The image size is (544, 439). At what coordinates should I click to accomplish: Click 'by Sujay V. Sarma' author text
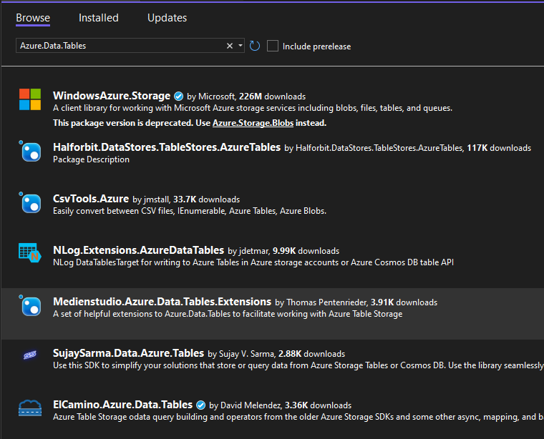tap(242, 354)
